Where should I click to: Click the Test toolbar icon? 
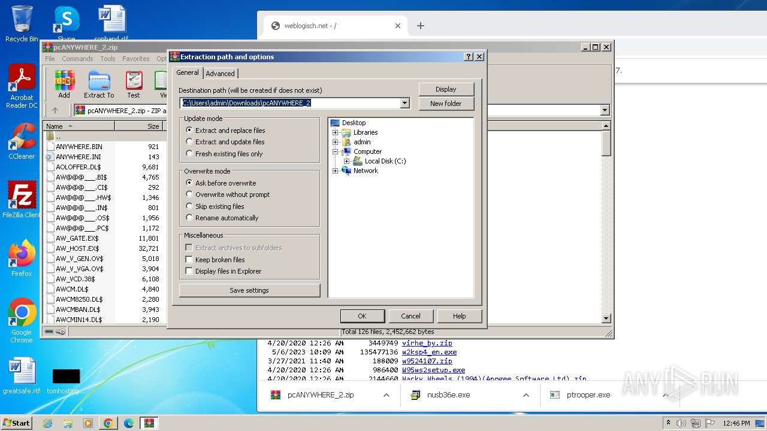pos(134,84)
